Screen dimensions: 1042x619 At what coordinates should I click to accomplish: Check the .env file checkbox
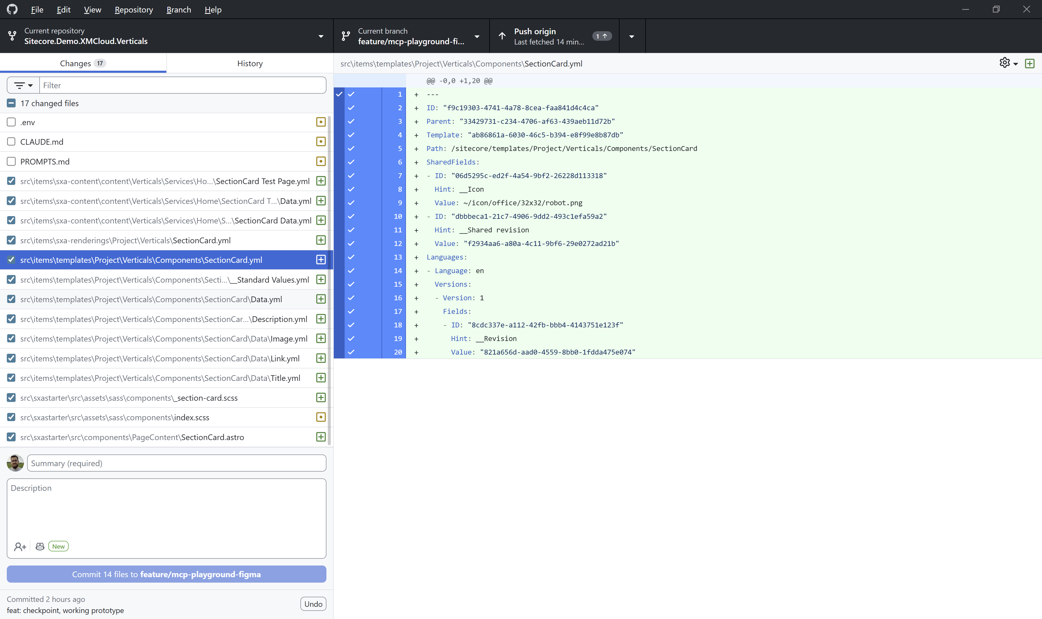coord(11,122)
